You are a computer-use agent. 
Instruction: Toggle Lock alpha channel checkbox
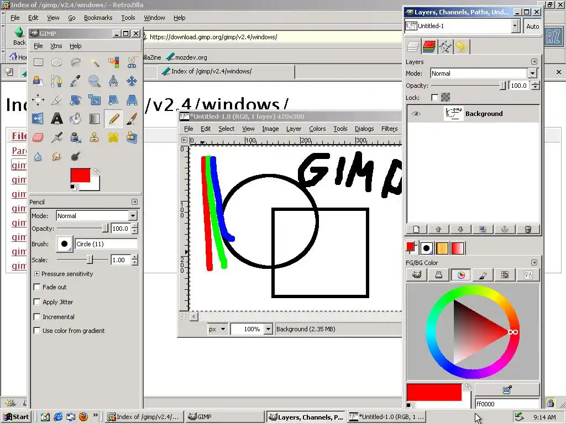click(x=434, y=97)
